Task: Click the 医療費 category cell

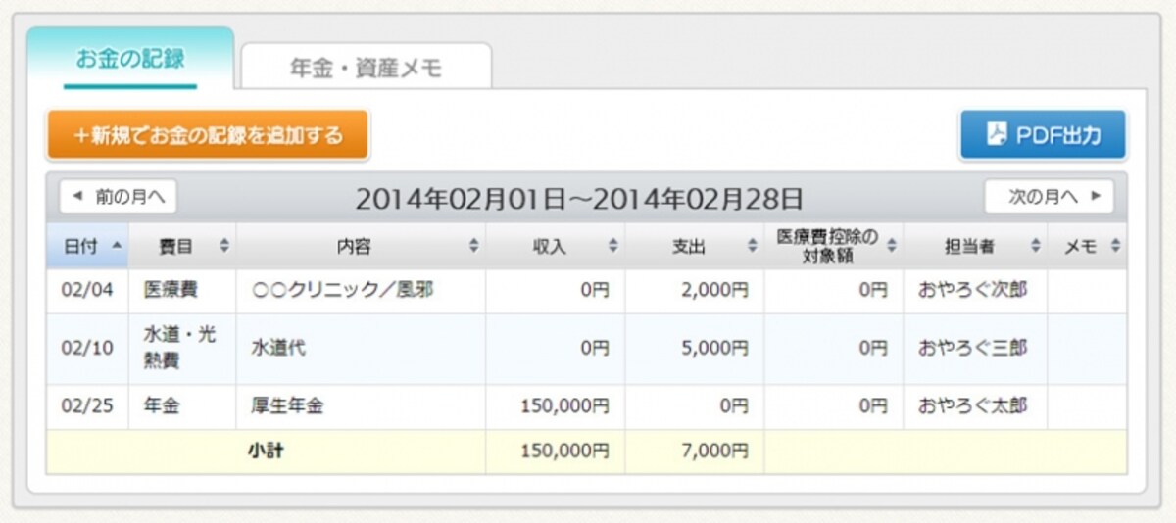Action: coord(182,291)
